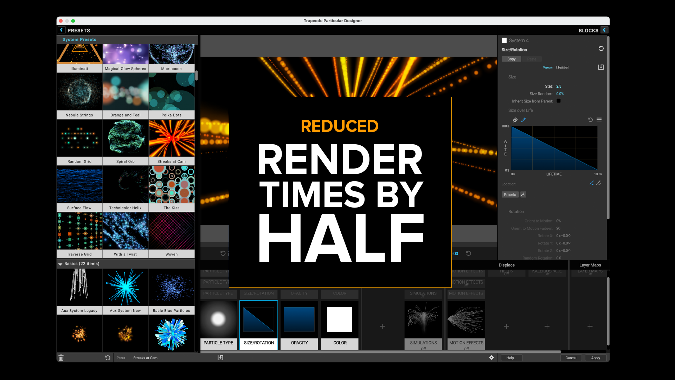Open the Motion Effects block
This screenshot has height=380, width=675.
[466, 325]
